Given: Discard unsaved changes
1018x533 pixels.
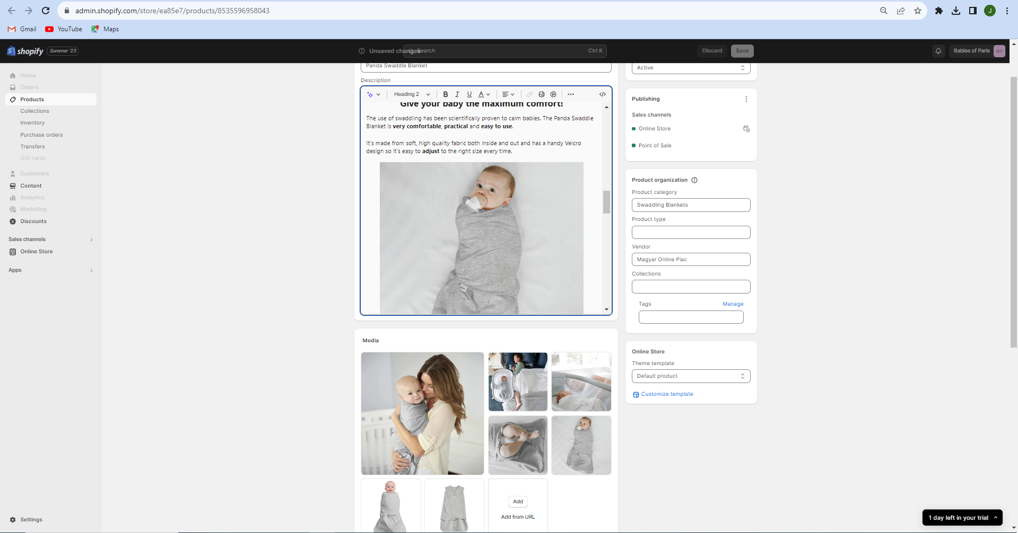Looking at the screenshot, I should coord(712,51).
